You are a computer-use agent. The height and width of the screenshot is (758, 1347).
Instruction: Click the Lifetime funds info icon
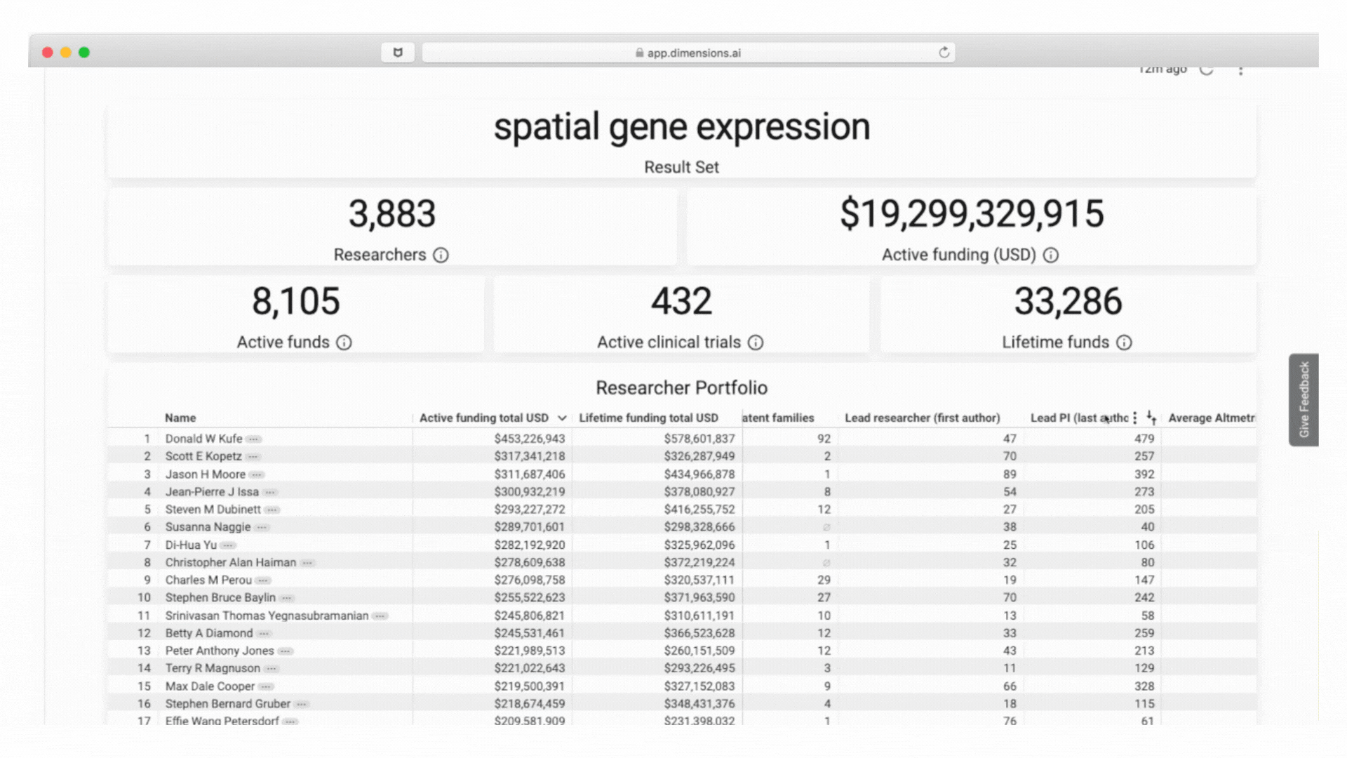(1124, 343)
